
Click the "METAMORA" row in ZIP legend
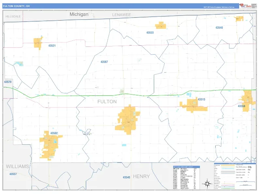(x=185, y=179)
